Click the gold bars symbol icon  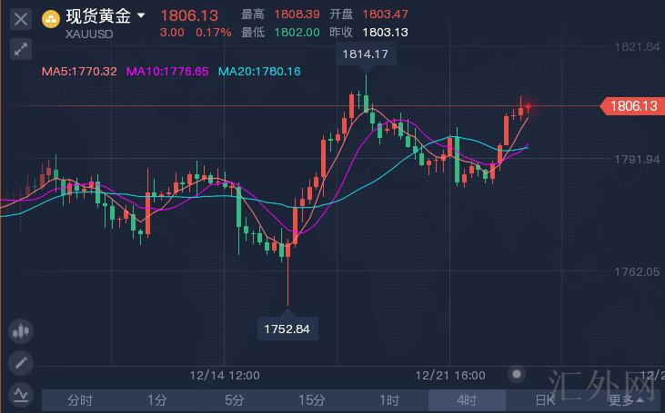click(52, 18)
